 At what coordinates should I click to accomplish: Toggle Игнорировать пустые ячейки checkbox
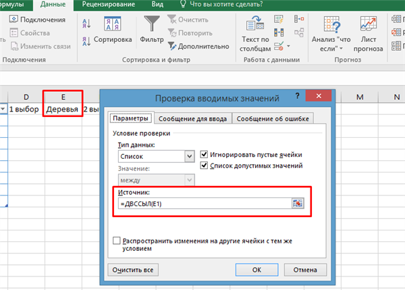click(204, 154)
